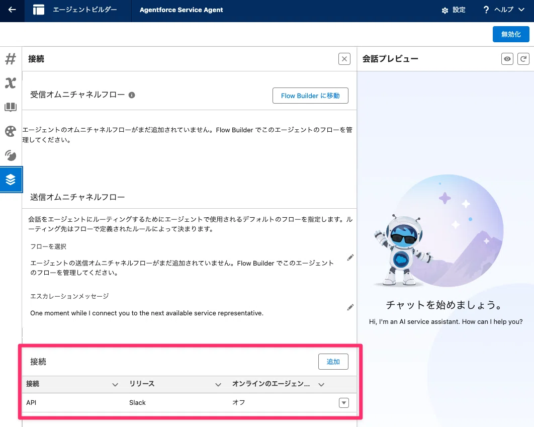Click the AI service assistant greeting

tap(446, 322)
